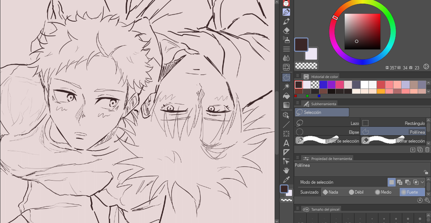Select the Decoration lines tool
The height and width of the screenshot is (223, 431).
point(286,49)
